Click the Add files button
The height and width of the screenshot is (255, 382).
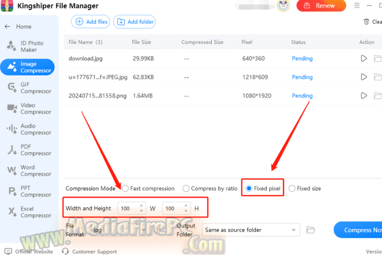(91, 22)
